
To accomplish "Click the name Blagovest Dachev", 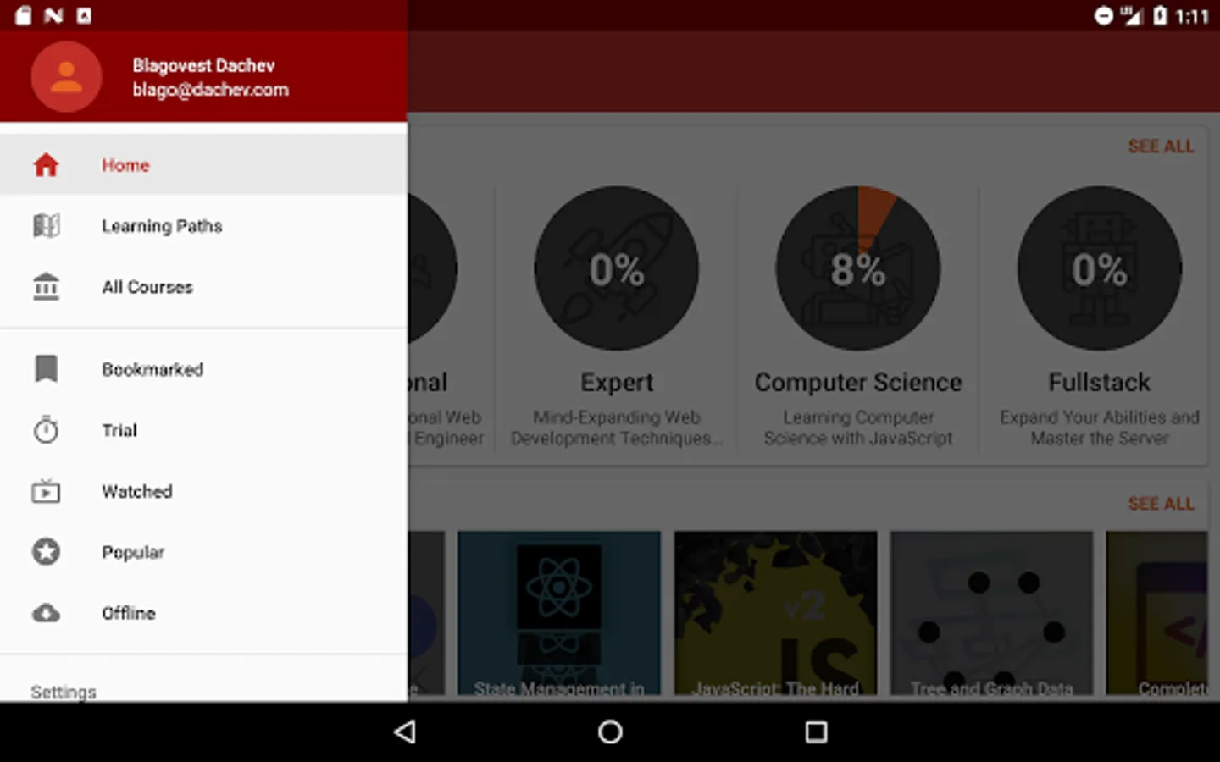I will [203, 65].
